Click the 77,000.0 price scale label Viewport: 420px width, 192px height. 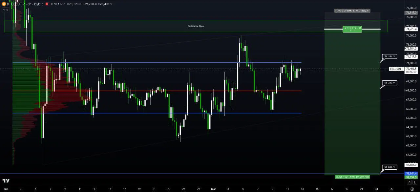tap(411, 8)
